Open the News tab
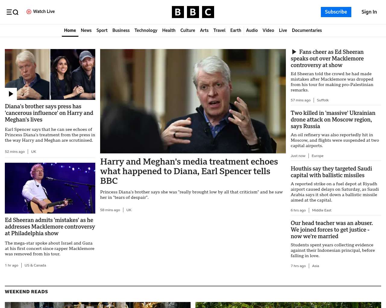 pyautogui.click(x=86, y=30)
